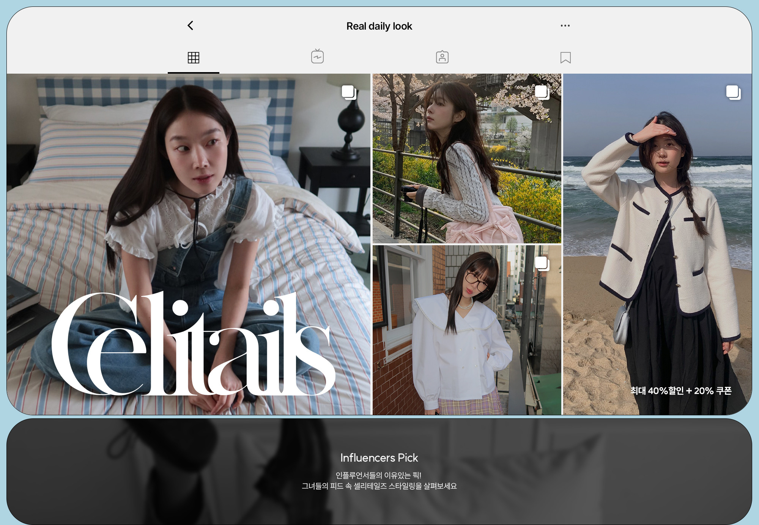This screenshot has width=759, height=525.
Task: Go back with the left chevron arrow
Action: point(191,25)
